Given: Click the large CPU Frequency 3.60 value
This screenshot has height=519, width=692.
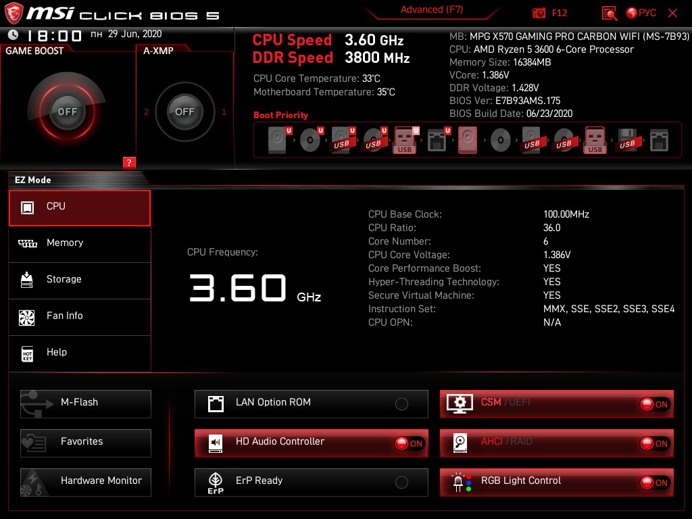Looking at the screenshot, I should tap(238, 288).
